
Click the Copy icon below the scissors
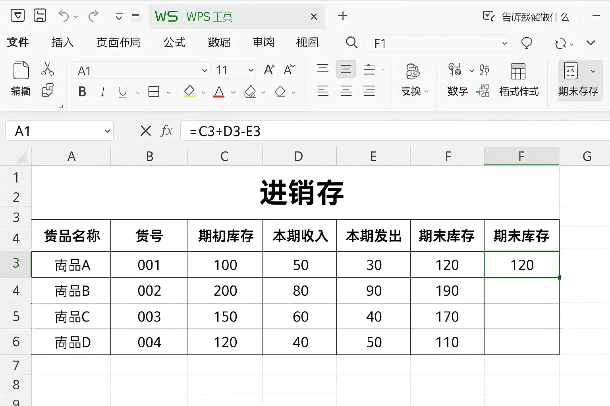pos(48,91)
